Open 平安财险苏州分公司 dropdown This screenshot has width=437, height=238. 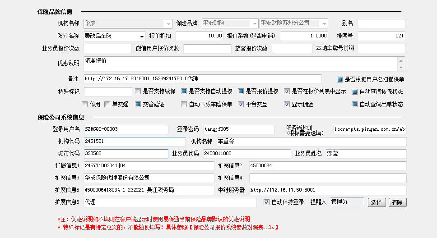coord(324,23)
